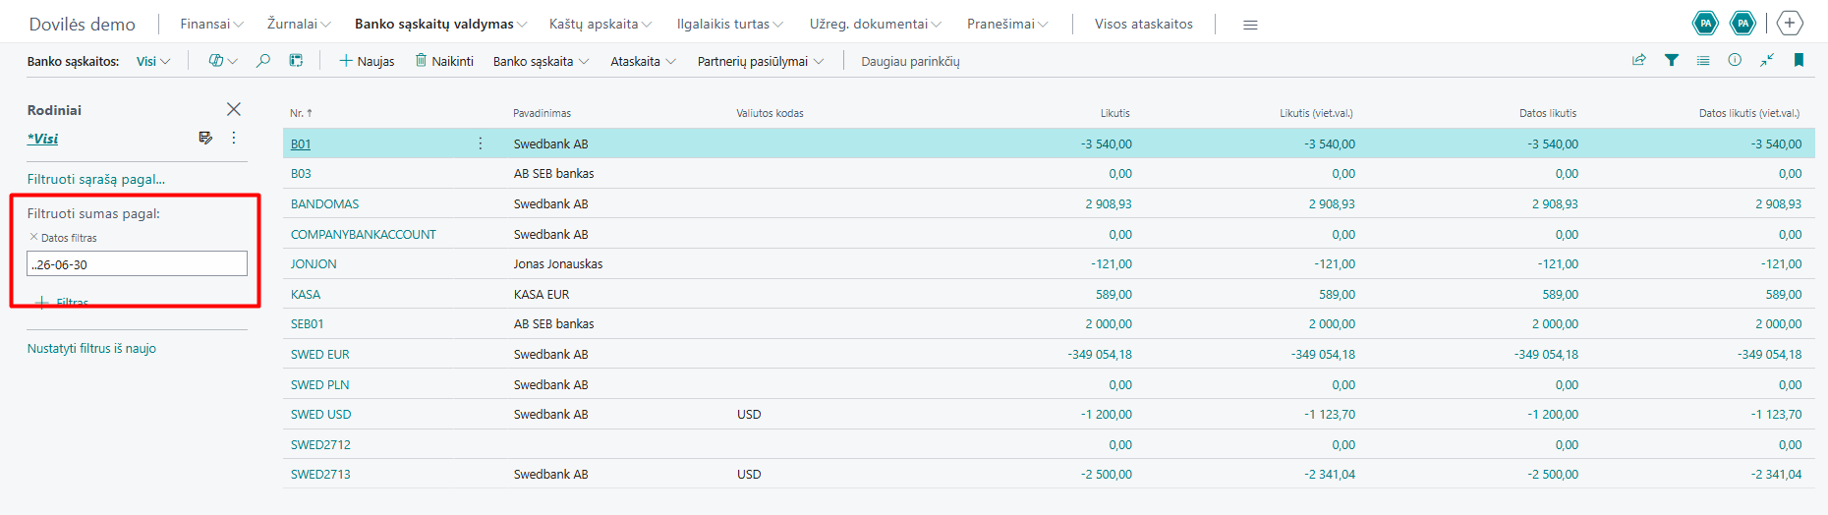
Task: Click the bookmark icon
Action: pos(1799,60)
